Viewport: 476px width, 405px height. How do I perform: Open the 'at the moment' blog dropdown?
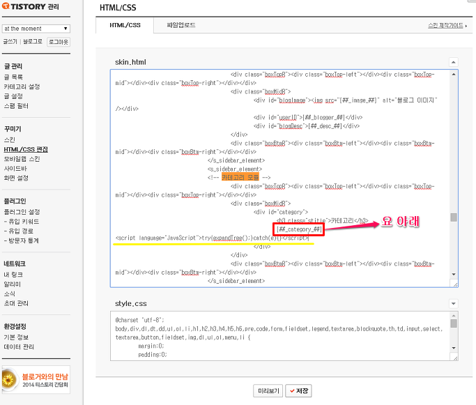(36, 29)
